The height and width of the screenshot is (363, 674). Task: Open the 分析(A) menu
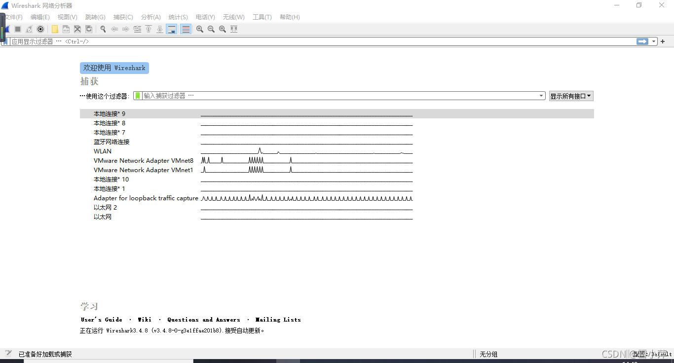pyautogui.click(x=150, y=17)
